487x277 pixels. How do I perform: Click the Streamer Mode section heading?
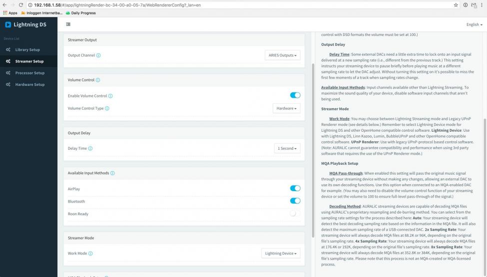pyautogui.click(x=81, y=238)
